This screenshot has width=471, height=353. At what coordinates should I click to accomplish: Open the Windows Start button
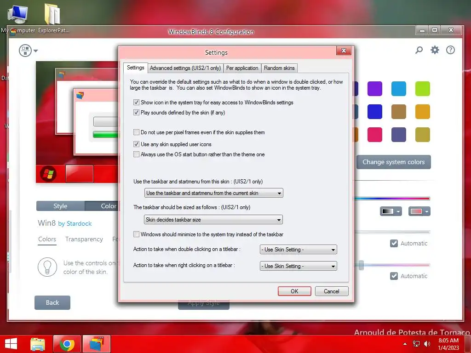(11, 344)
